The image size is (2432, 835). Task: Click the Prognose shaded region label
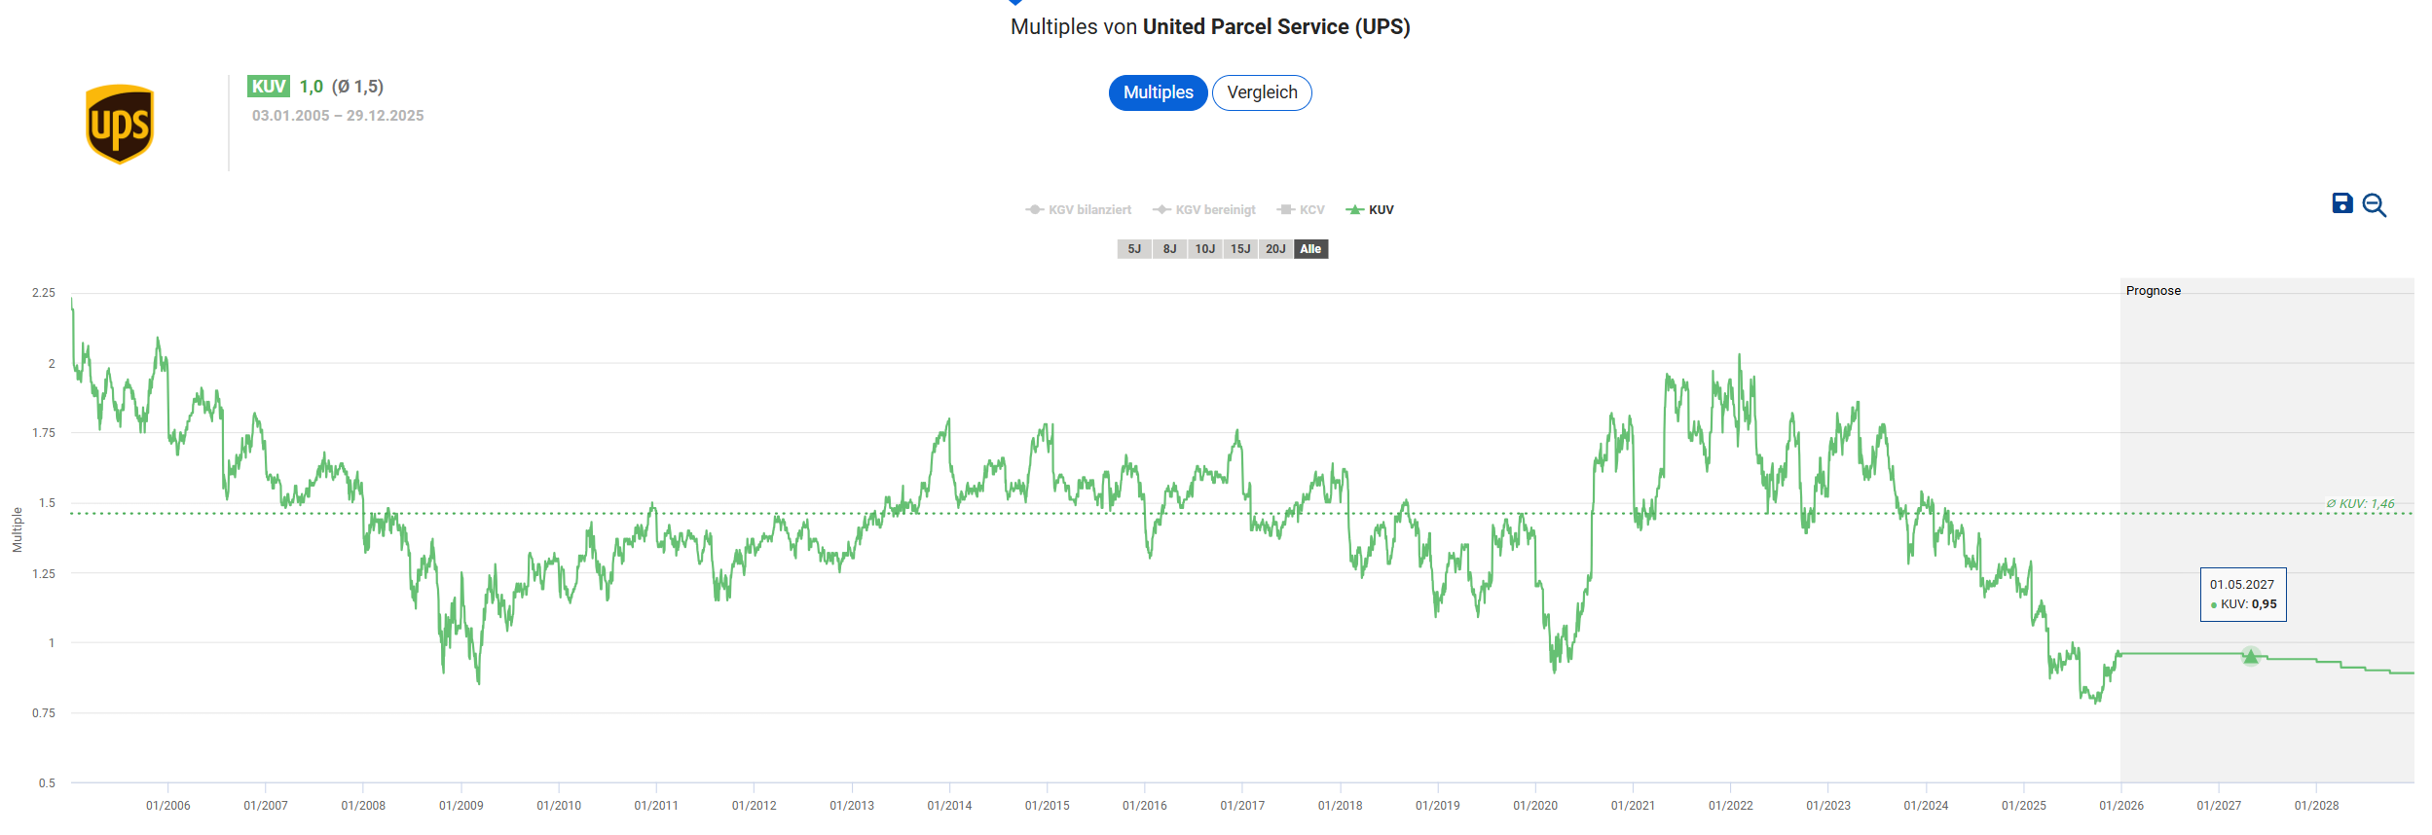click(x=2153, y=291)
